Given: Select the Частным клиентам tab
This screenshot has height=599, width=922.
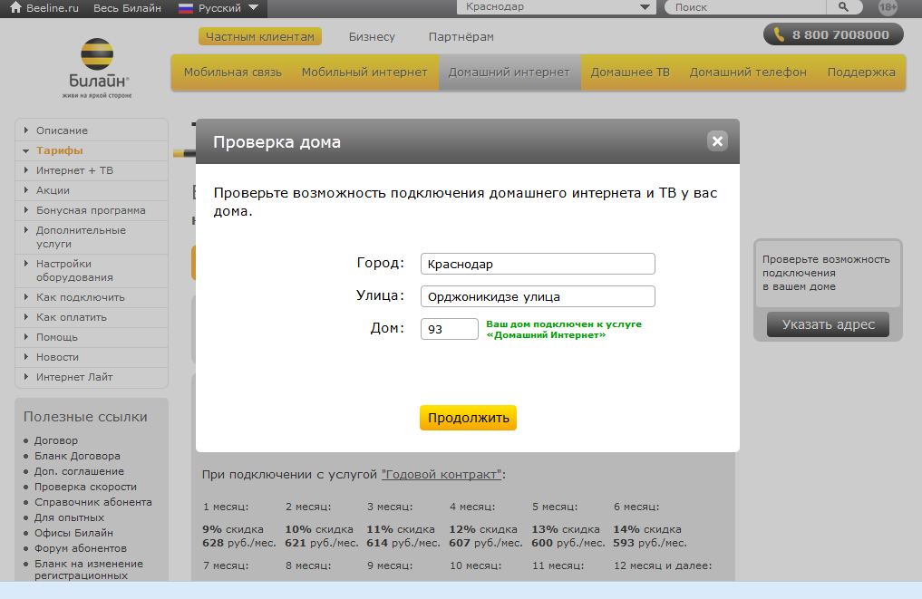Looking at the screenshot, I should pos(260,36).
